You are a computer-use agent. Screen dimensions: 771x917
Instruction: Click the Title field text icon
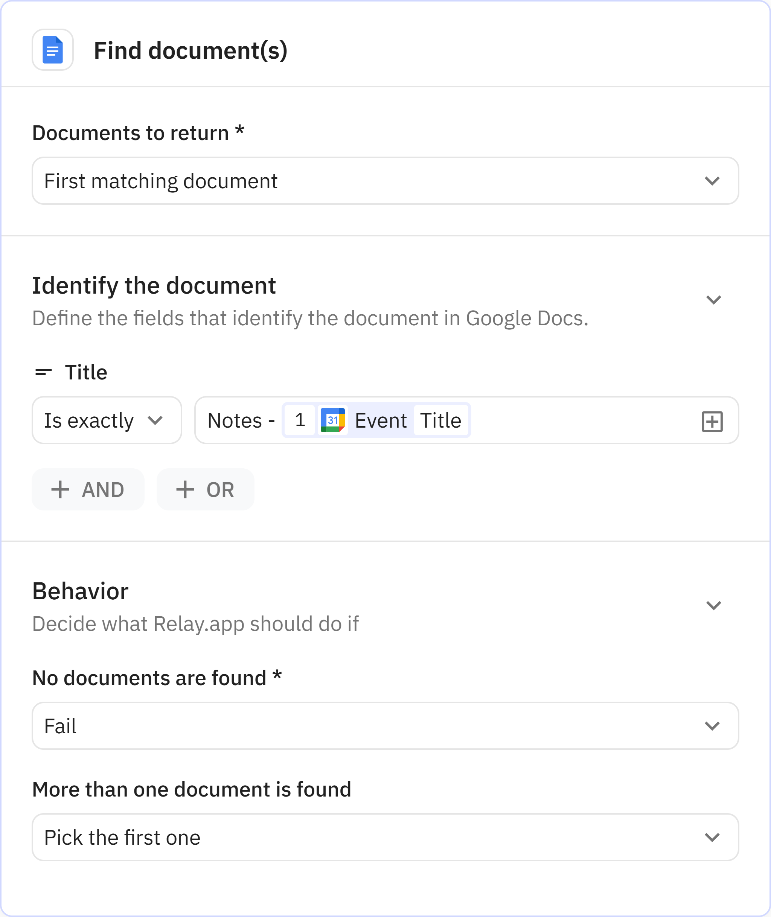click(x=43, y=372)
